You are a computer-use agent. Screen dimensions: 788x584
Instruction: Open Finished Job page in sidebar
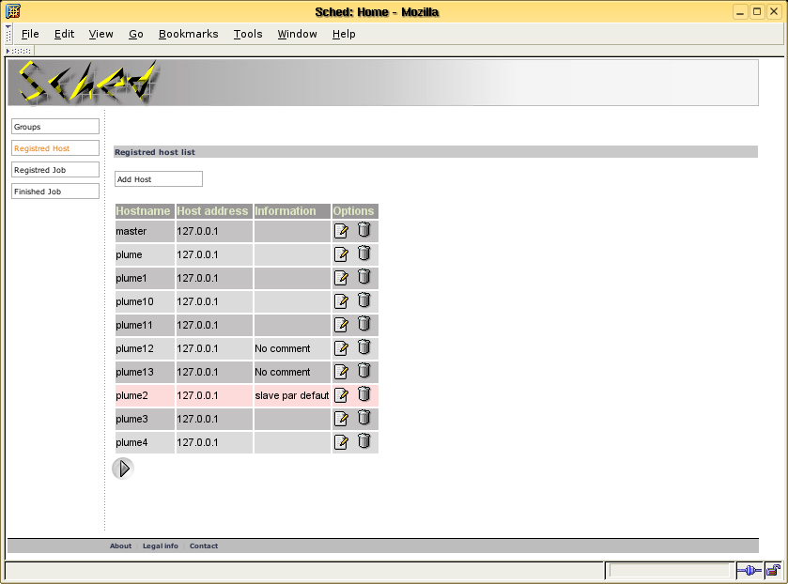(x=55, y=192)
